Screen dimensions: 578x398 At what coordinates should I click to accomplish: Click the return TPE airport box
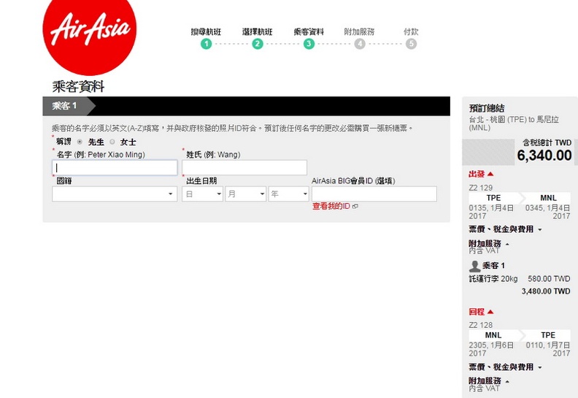coord(548,335)
